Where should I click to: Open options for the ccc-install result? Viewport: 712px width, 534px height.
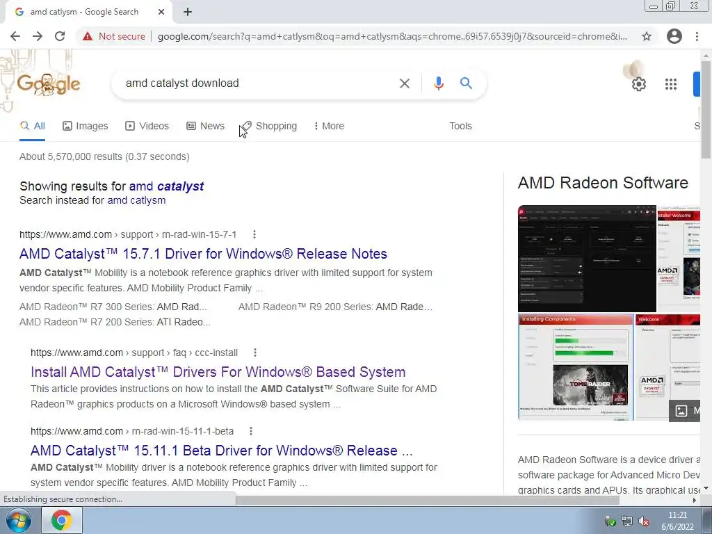tap(255, 353)
